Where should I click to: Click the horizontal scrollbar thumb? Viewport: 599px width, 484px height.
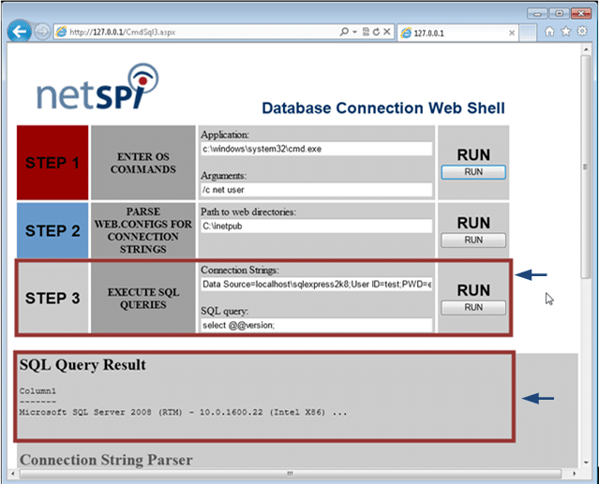(291, 474)
